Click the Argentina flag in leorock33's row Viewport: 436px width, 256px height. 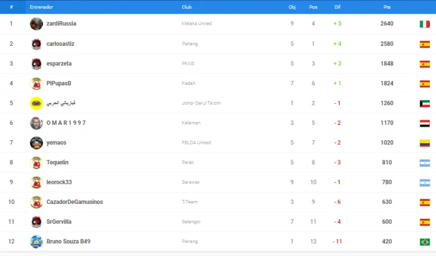tap(425, 183)
